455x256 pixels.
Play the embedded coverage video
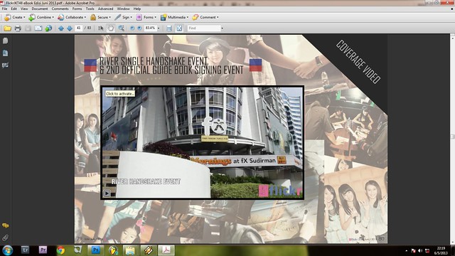point(107,193)
